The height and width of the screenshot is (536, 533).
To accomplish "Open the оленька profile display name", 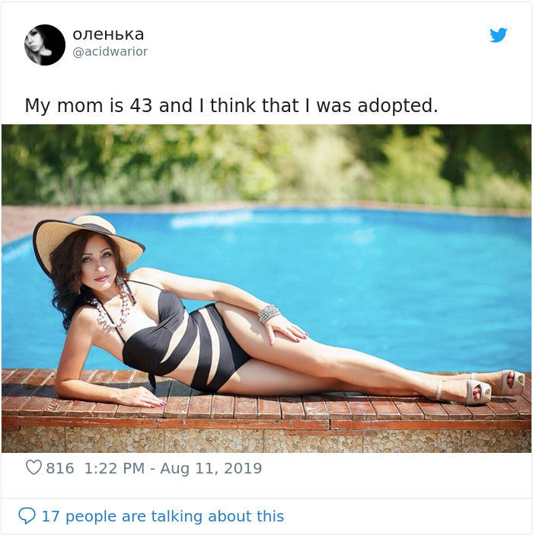I will click(x=107, y=34).
